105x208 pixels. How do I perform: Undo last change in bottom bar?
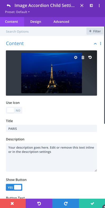[39, 203]
